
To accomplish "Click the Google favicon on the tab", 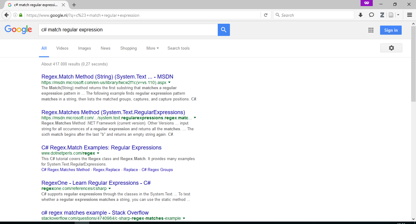I will coord(10,5).
